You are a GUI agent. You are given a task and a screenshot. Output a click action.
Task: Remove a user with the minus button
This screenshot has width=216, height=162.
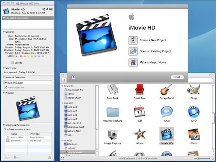coord(9,157)
